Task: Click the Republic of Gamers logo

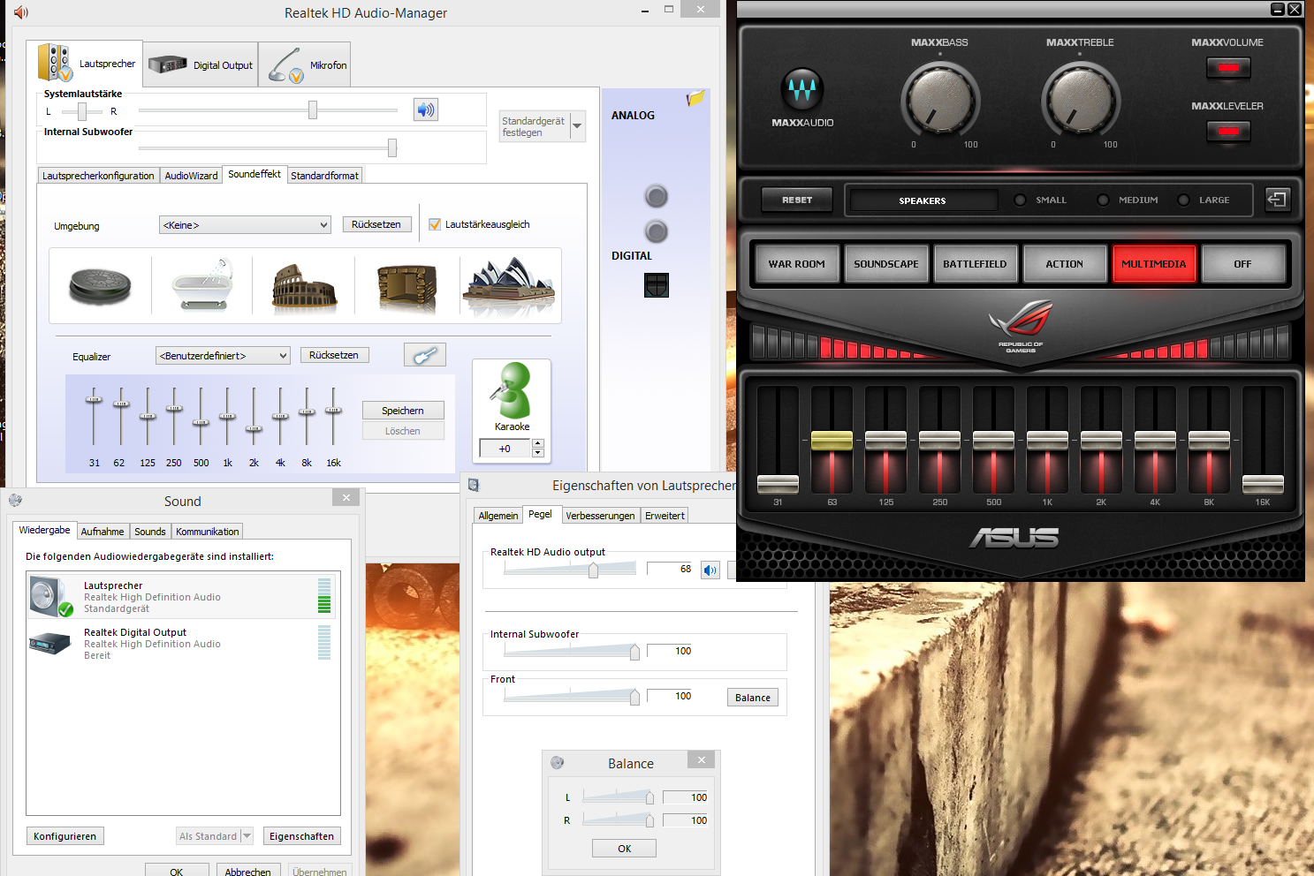Action: [x=1021, y=327]
